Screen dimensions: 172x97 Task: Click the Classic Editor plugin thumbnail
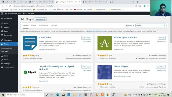coord(30,43)
